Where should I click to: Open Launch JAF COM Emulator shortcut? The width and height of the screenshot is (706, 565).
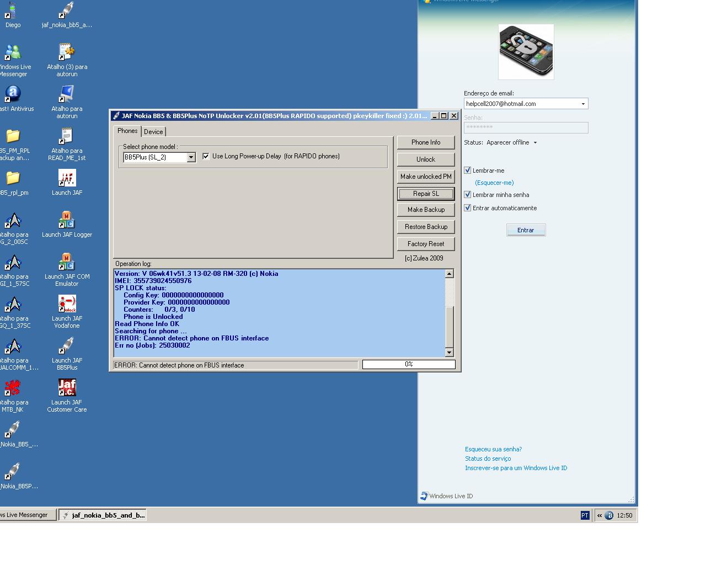pyautogui.click(x=67, y=270)
